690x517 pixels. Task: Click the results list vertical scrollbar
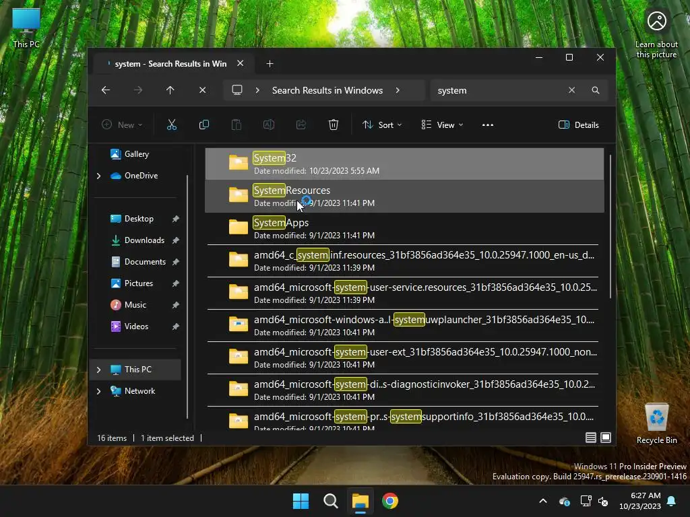[610, 226]
